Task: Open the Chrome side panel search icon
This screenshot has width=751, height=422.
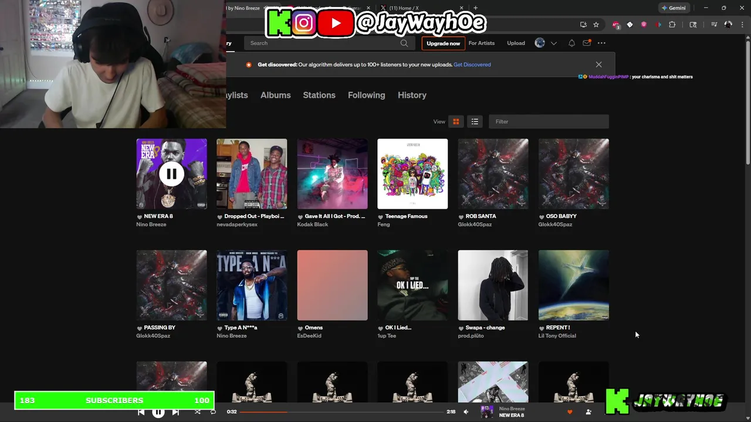Action: pos(693,25)
